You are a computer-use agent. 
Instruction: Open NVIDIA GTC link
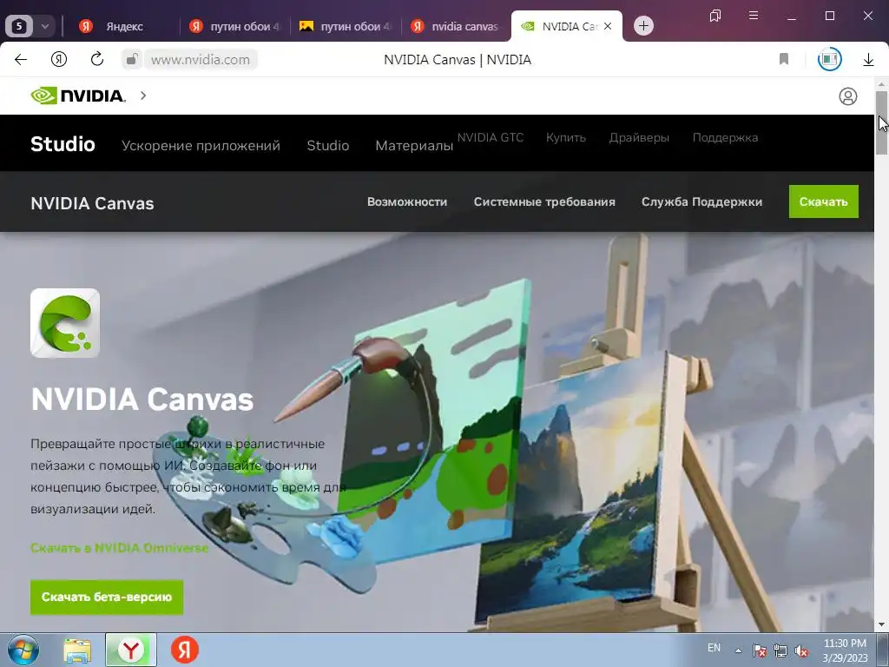pos(491,138)
